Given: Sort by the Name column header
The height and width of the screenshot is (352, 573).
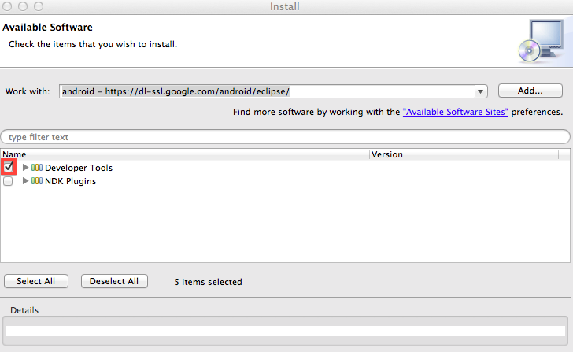Looking at the screenshot, I should (185, 154).
